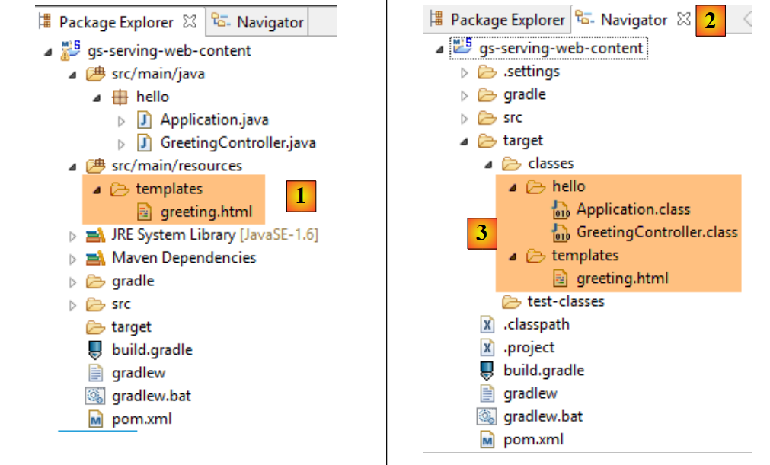Viewport: 770px width, 465px height.
Task: Click pom.xml Maven icon in Navigator
Action: coord(487,440)
